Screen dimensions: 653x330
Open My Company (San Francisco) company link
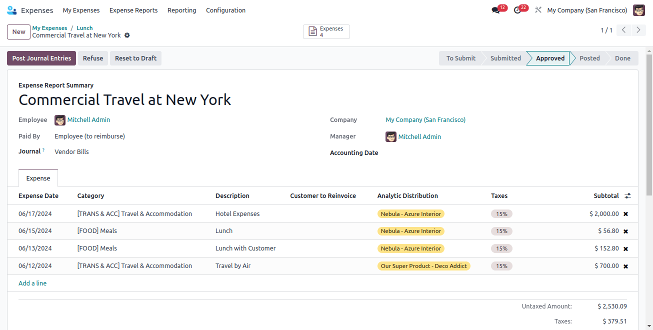[425, 120]
